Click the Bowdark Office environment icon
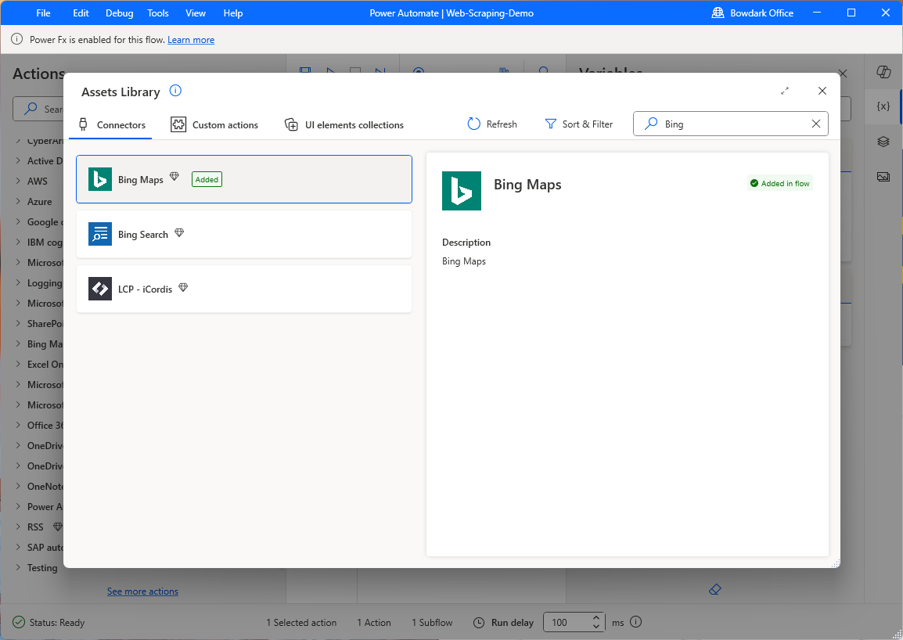The image size is (903, 640). 718,13
